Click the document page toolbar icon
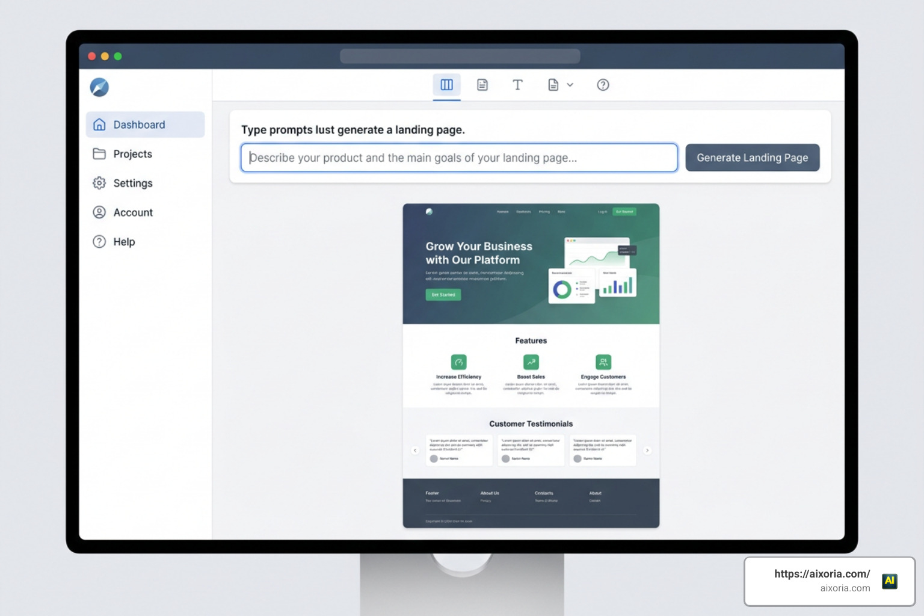Screen dimensions: 924x616 [x=482, y=85]
